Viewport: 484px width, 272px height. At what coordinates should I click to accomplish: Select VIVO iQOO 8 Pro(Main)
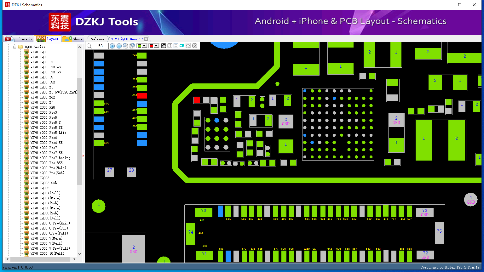pos(50,223)
